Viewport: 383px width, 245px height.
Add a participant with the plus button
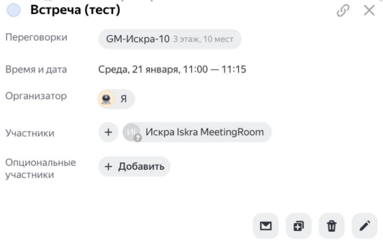click(108, 132)
